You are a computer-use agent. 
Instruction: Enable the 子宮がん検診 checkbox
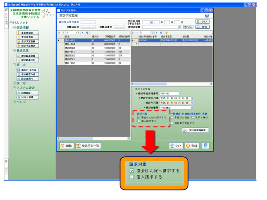pos(171,118)
